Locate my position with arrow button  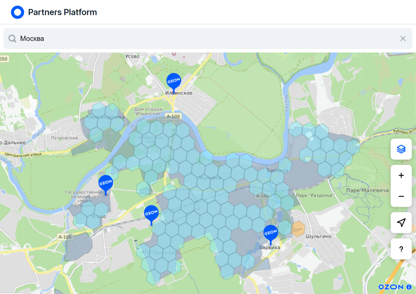click(x=401, y=223)
